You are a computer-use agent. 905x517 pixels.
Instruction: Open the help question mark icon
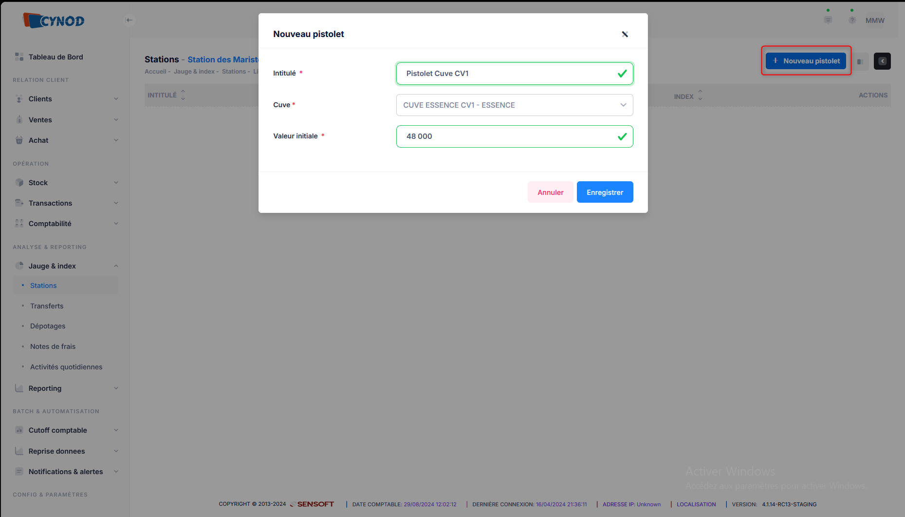(852, 20)
